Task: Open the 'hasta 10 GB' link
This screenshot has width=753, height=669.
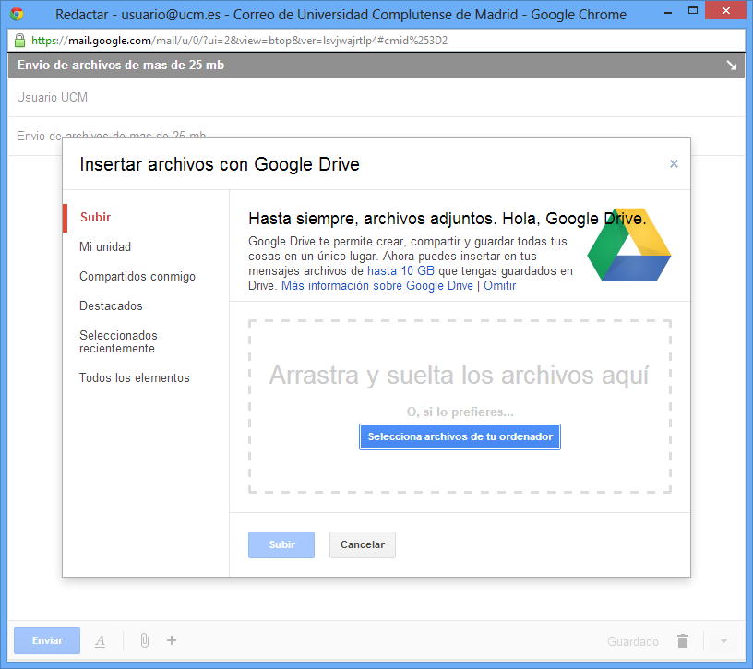Action: [401, 271]
